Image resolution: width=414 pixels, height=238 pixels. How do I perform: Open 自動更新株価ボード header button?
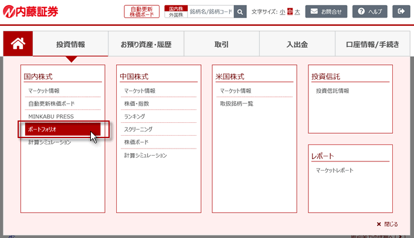(x=141, y=12)
